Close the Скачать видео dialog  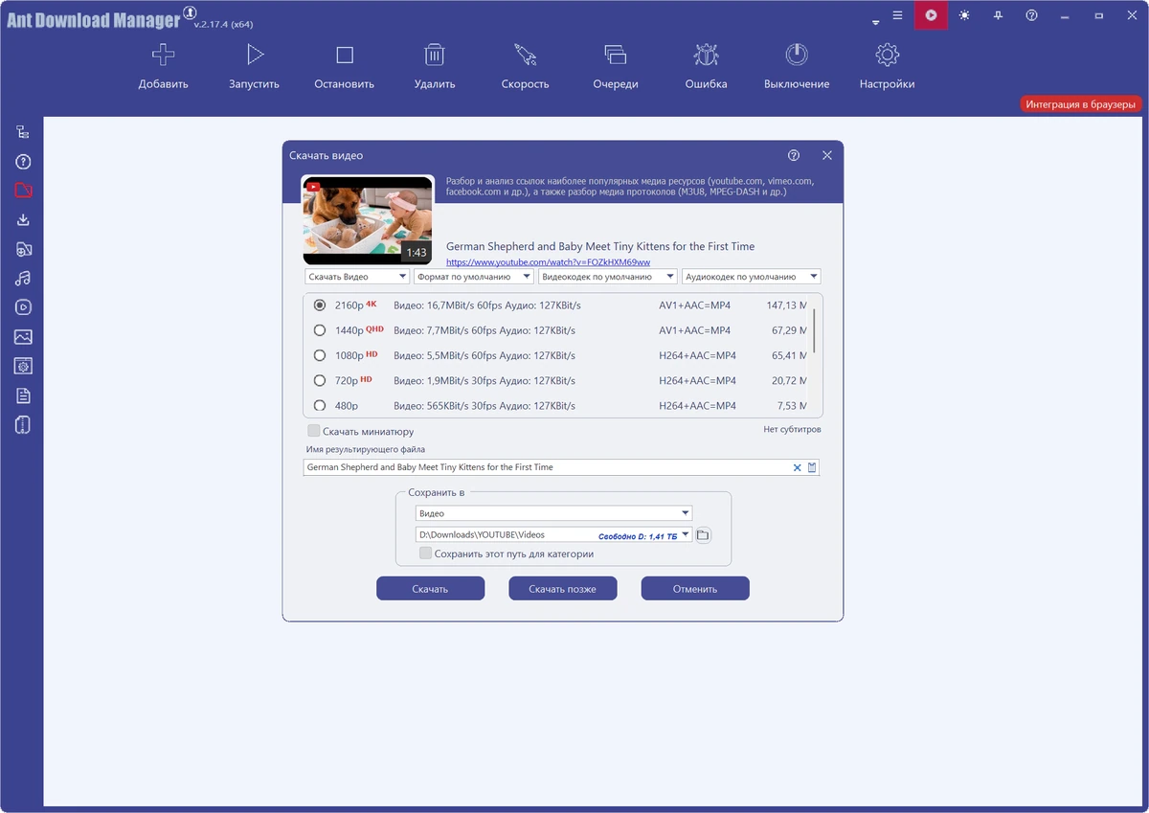pyautogui.click(x=827, y=155)
